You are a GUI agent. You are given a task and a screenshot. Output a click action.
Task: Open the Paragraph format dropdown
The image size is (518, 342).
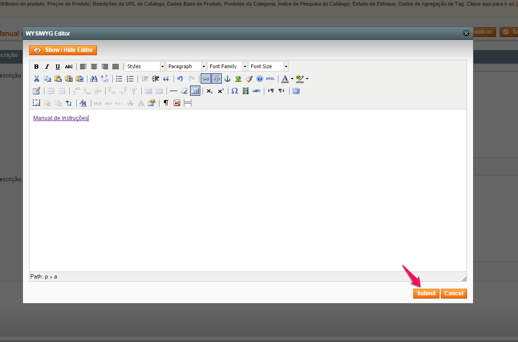(x=186, y=66)
